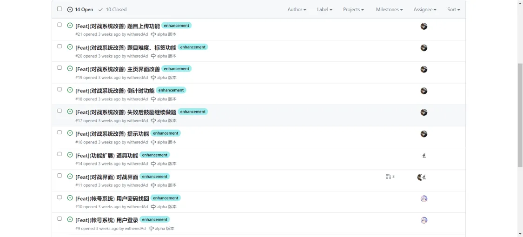The width and height of the screenshot is (523, 237).
Task: Click enhancement label on issue #21
Action: click(177, 26)
